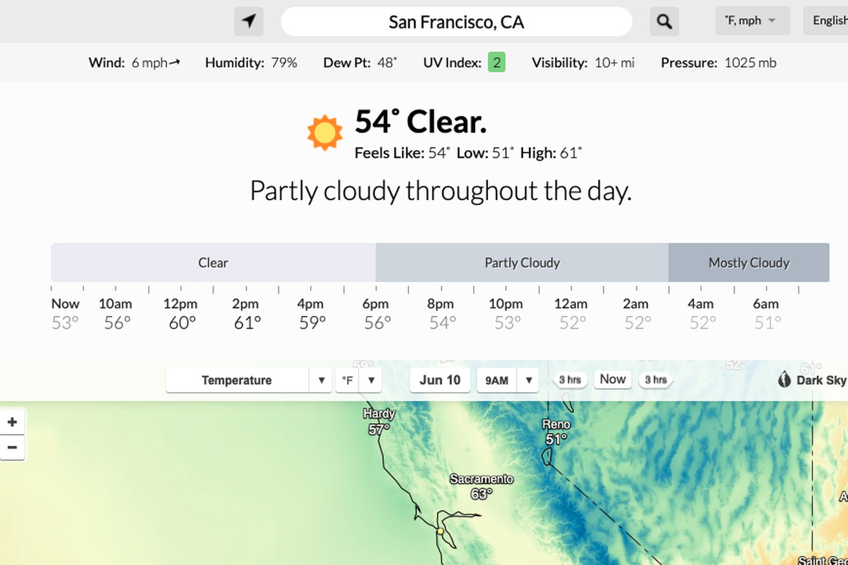Expand the Temperature layer dropdown arrow
The image size is (848, 565).
click(x=320, y=380)
